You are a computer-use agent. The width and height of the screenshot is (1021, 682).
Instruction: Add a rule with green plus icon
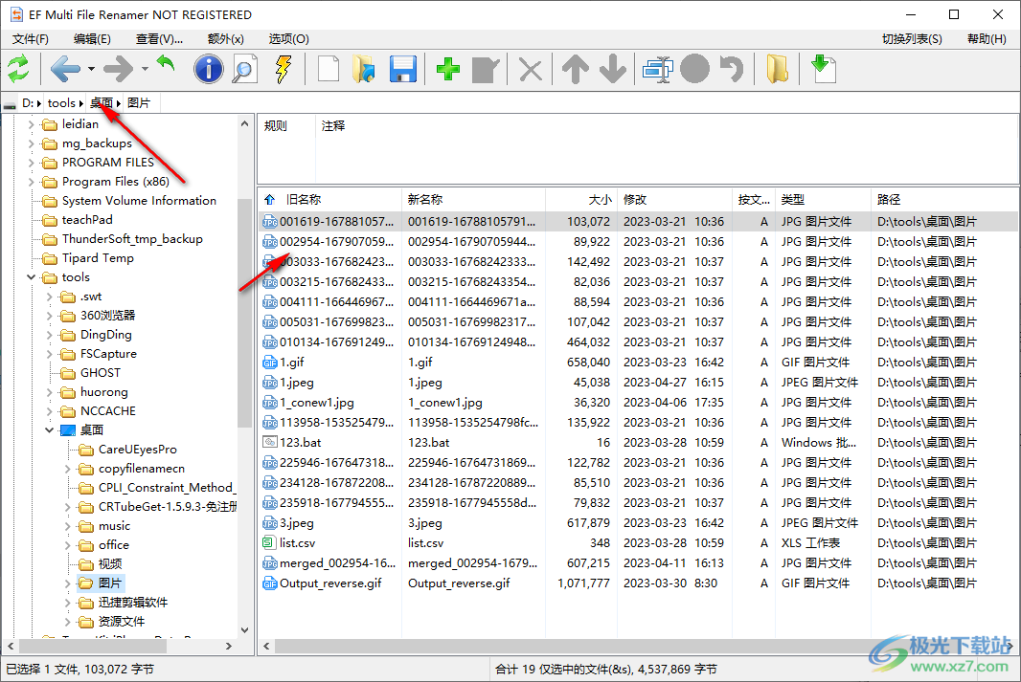tap(448, 69)
